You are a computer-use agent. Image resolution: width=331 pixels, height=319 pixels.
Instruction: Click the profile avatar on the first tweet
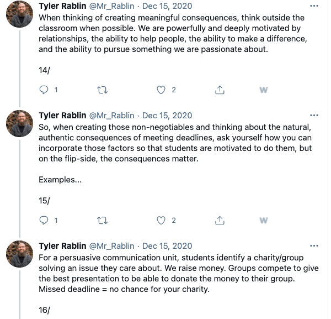pyautogui.click(x=19, y=16)
